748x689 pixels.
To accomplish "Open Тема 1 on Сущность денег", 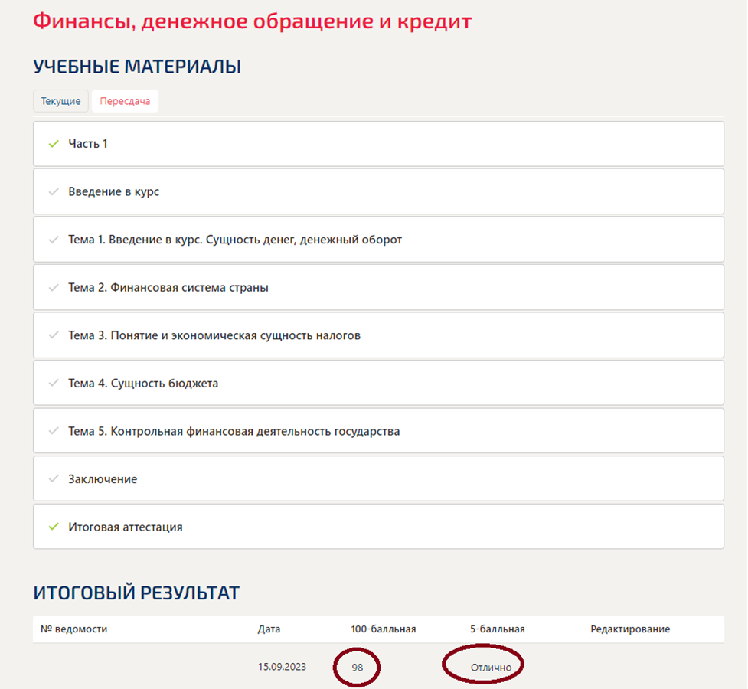I will (378, 240).
